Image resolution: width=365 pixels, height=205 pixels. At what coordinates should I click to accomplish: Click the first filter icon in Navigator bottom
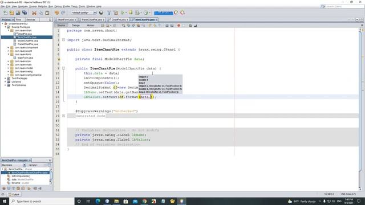click(x=4, y=188)
